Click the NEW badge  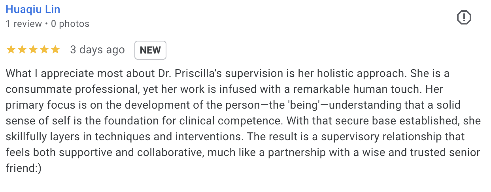[150, 50]
